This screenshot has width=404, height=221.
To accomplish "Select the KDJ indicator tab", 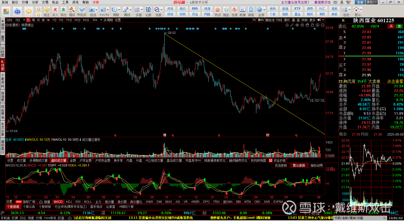I will tap(69, 202).
